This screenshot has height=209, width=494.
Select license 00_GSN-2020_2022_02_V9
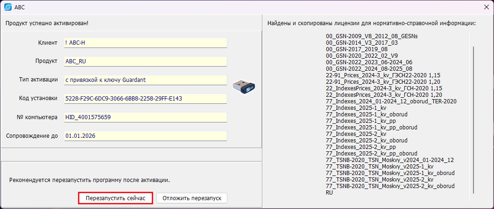tap(362, 56)
